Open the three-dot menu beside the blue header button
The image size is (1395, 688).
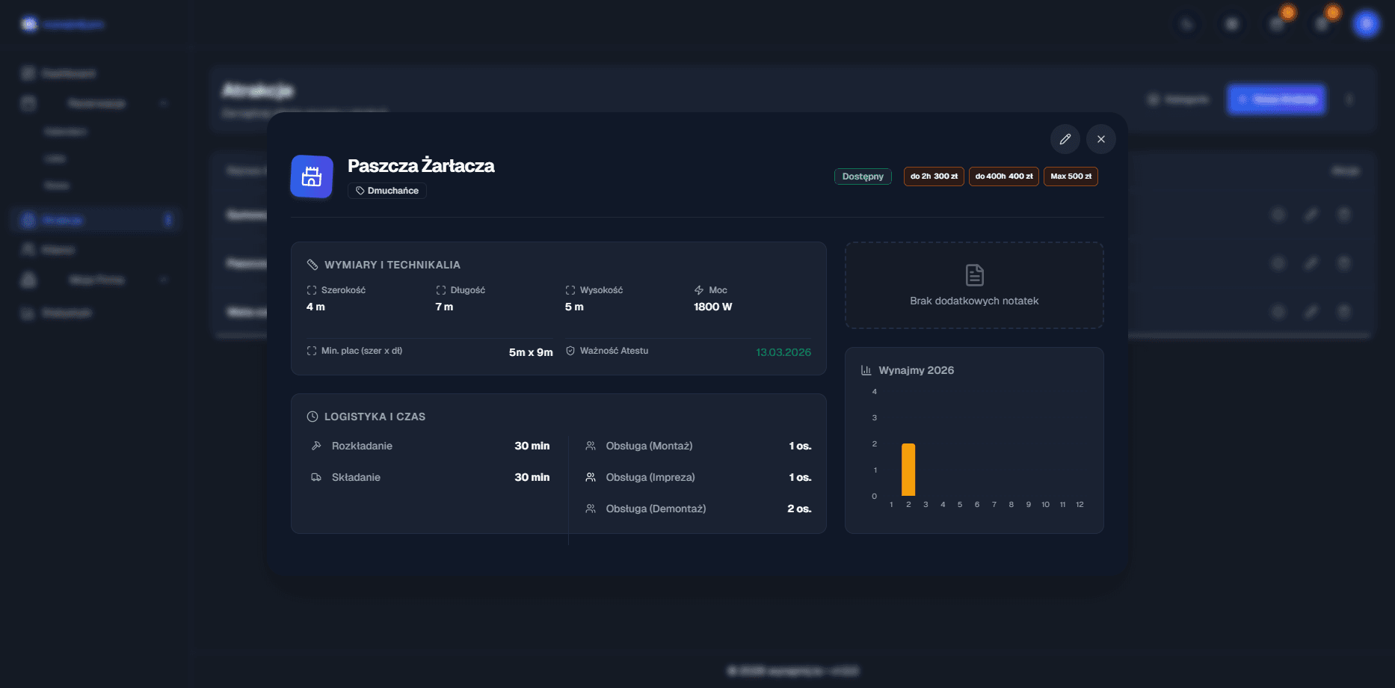1349,99
